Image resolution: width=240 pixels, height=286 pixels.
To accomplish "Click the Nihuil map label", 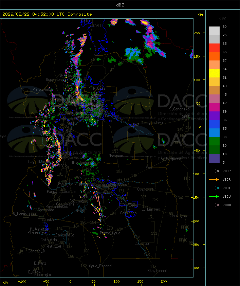I will click(82, 211).
